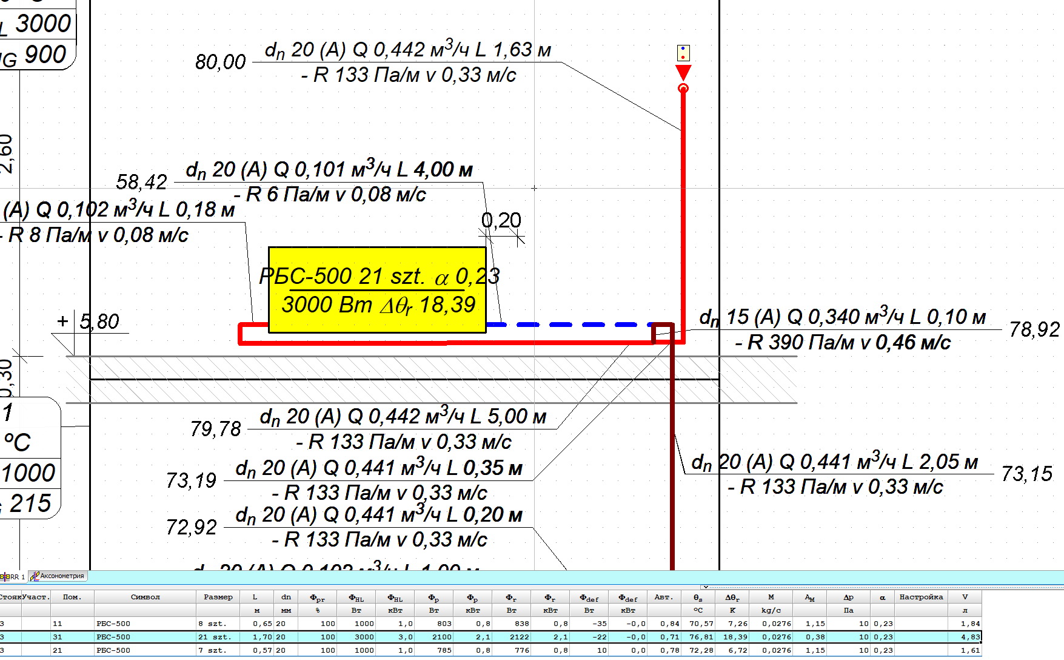Click the Символ column header
This screenshot has width=1064, height=660.
click(145, 597)
